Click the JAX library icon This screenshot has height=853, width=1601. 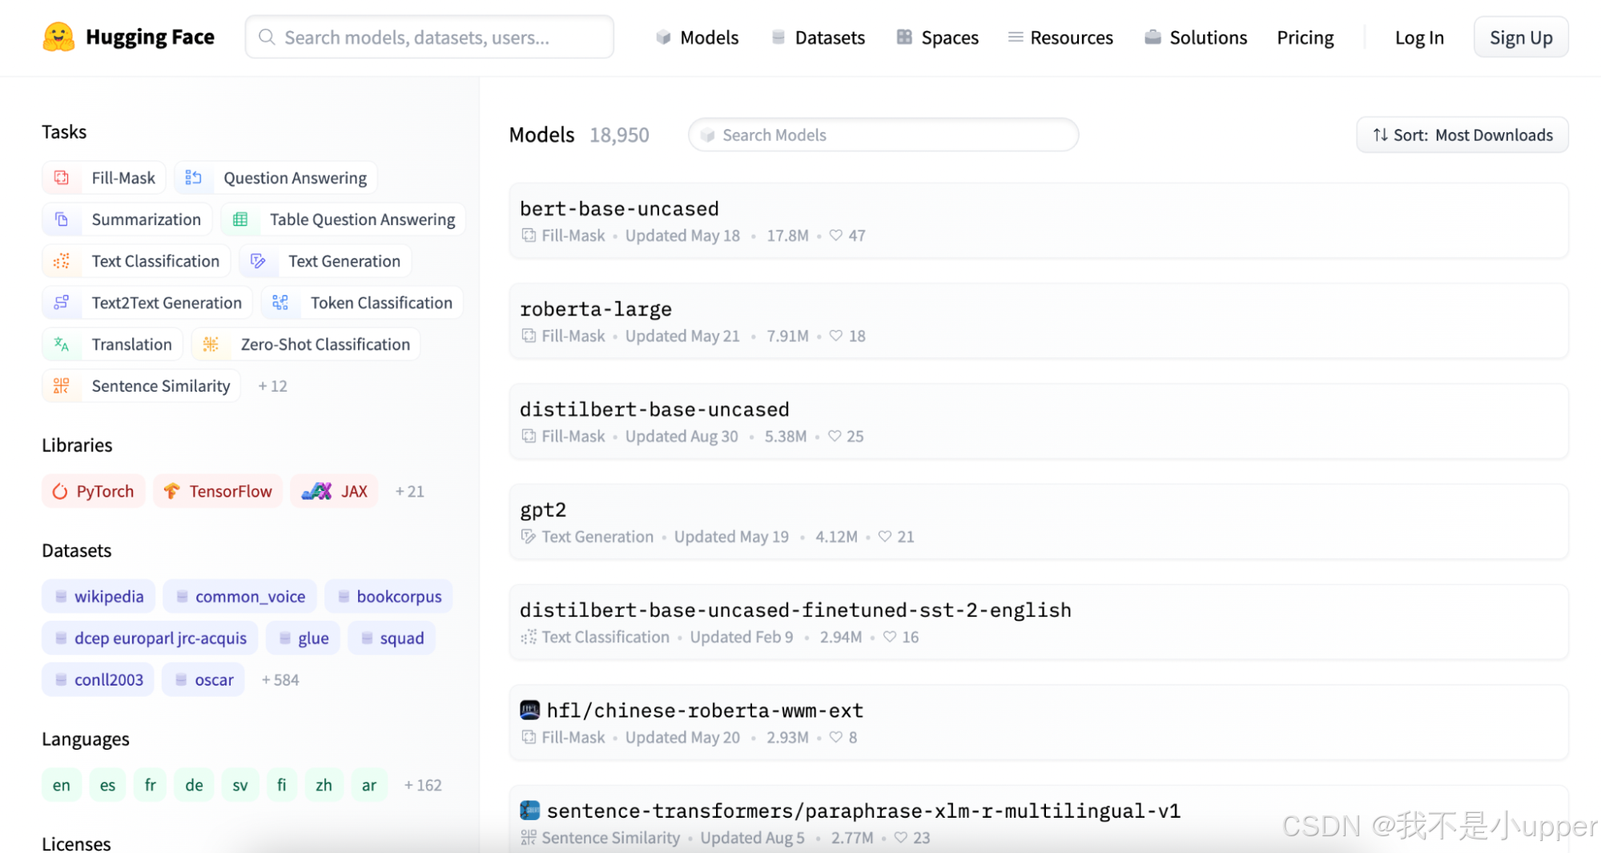tap(315, 491)
